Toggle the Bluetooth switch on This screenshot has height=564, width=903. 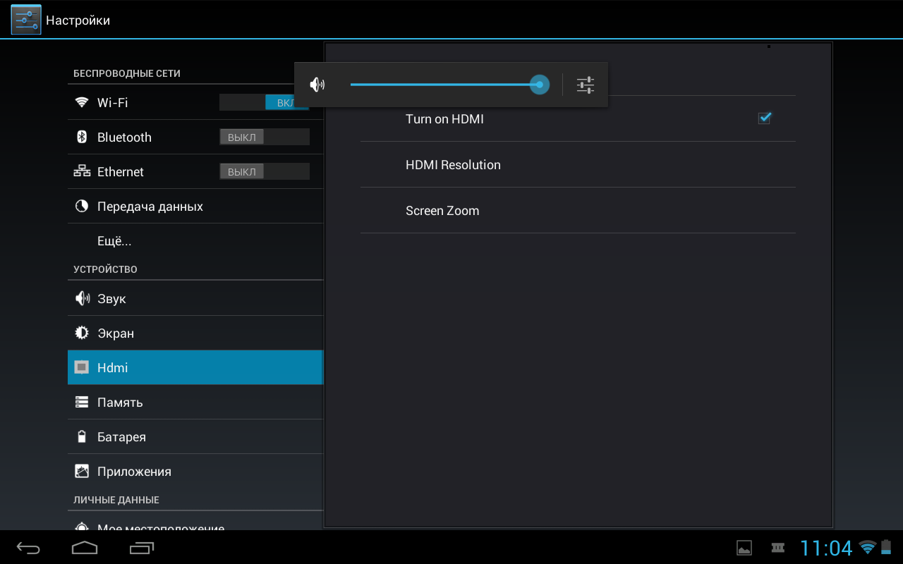264,137
